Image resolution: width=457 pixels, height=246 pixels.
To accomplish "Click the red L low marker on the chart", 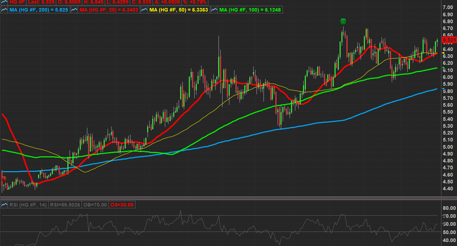I will tap(4, 179).
